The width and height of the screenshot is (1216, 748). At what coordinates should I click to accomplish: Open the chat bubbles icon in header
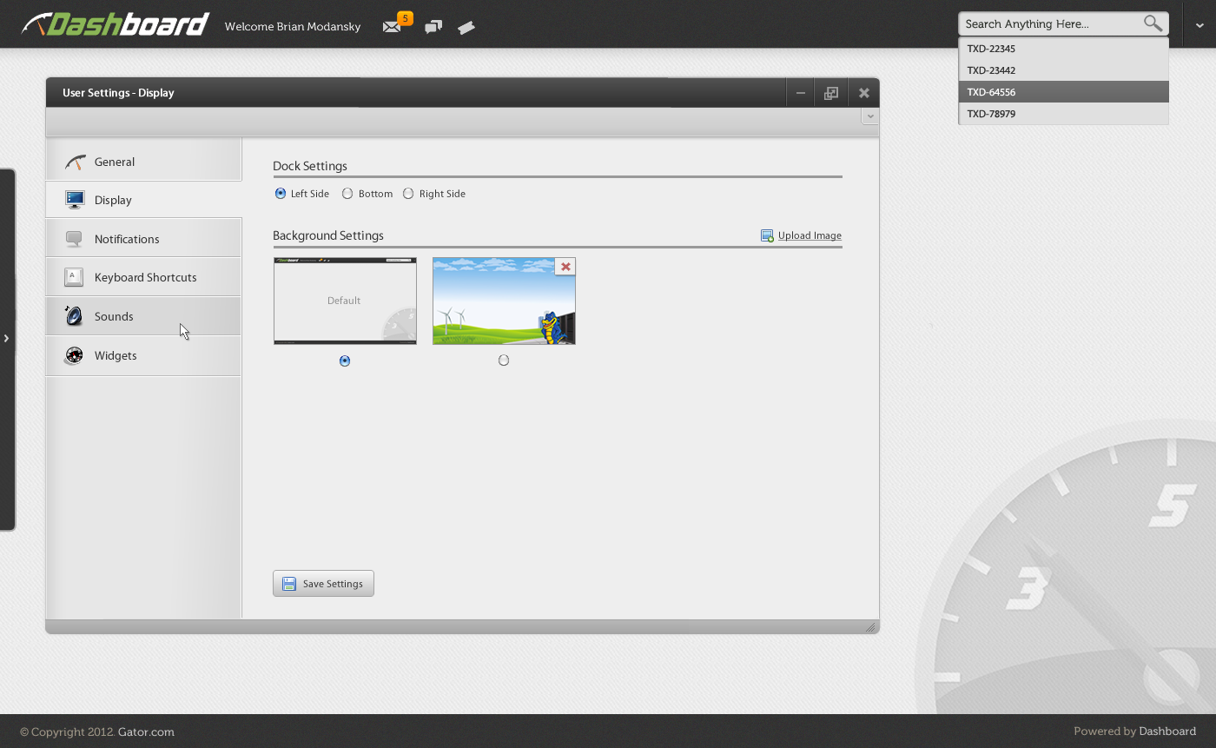point(433,27)
